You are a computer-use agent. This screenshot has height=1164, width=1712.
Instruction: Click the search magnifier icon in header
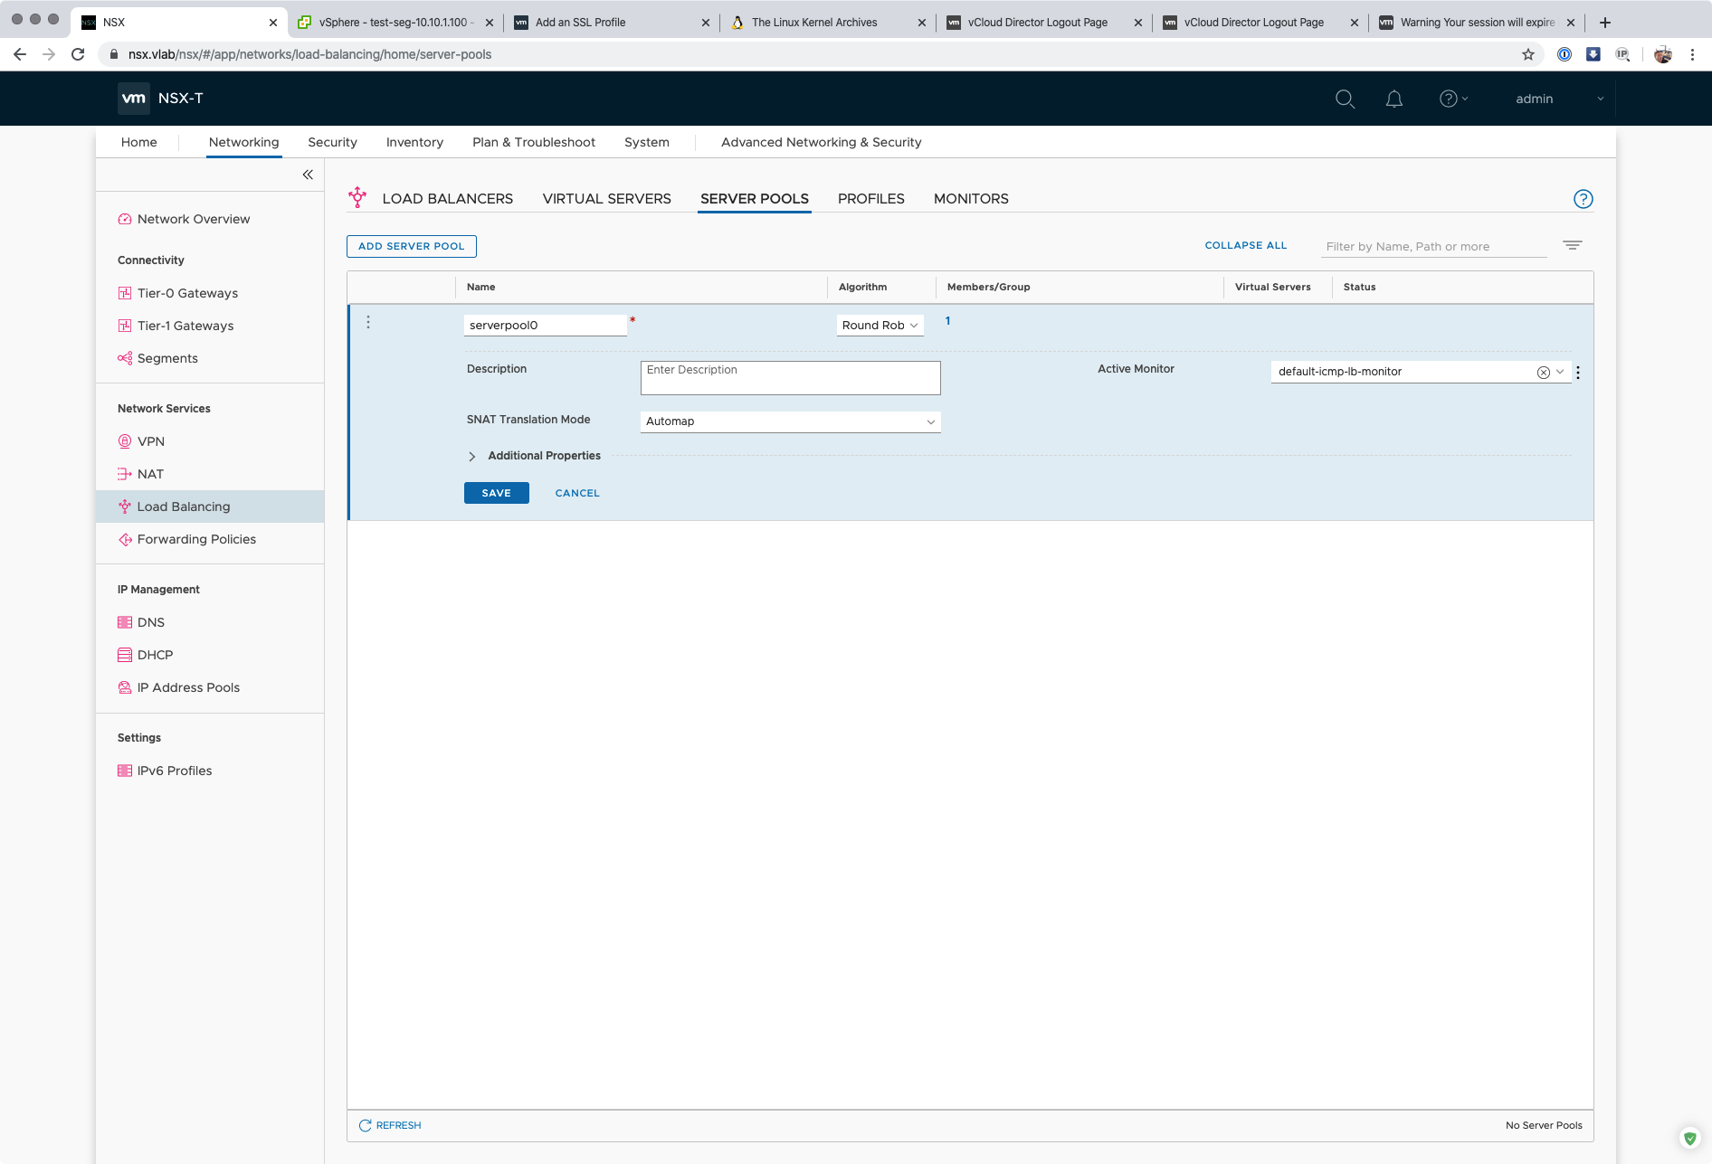point(1345,99)
